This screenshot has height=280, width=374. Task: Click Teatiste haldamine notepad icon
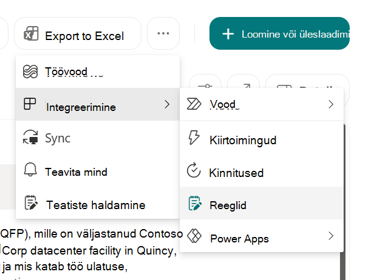31,202
